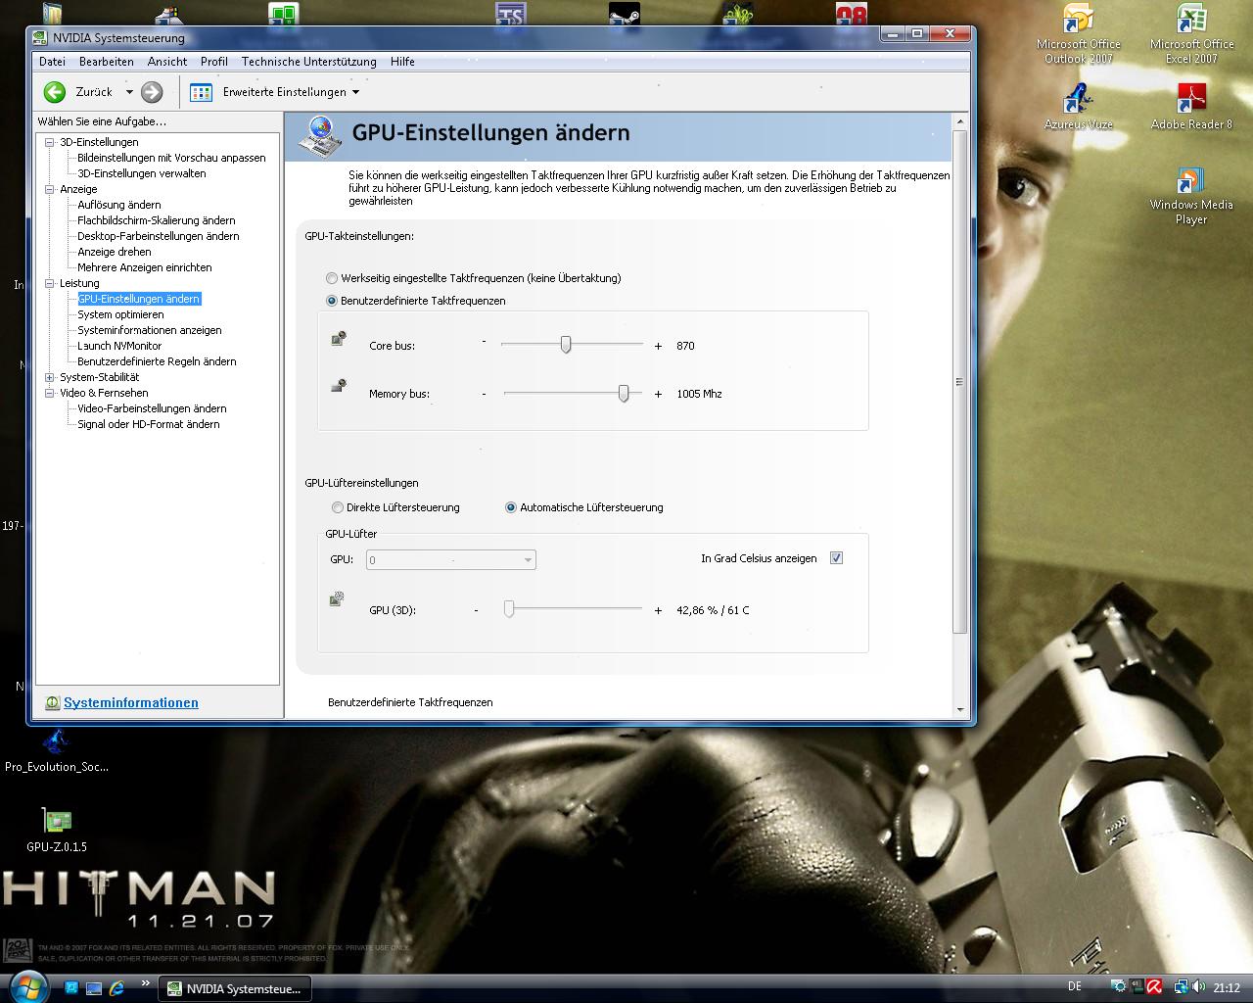
Task: Click the DE language indicator
Action: [1075, 987]
